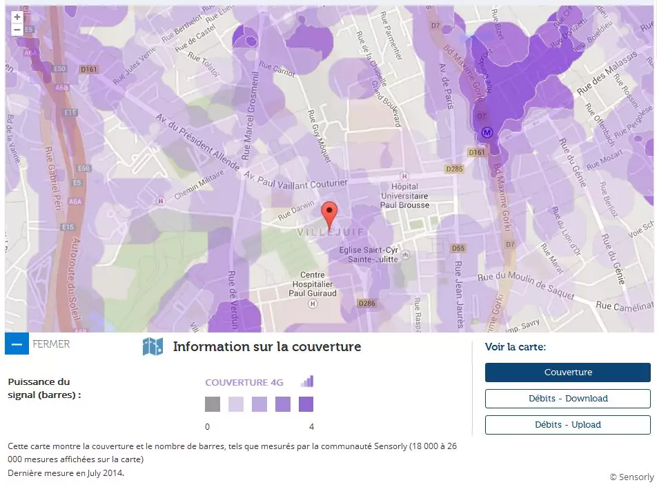Click the coverage map info icon
The height and width of the screenshot is (487, 657).
tap(153, 346)
